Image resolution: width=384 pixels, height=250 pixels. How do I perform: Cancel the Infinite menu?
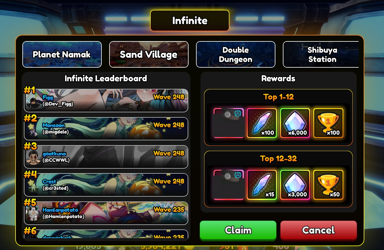(x=318, y=230)
